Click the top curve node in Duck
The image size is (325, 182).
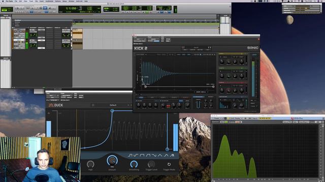[x=112, y=111]
